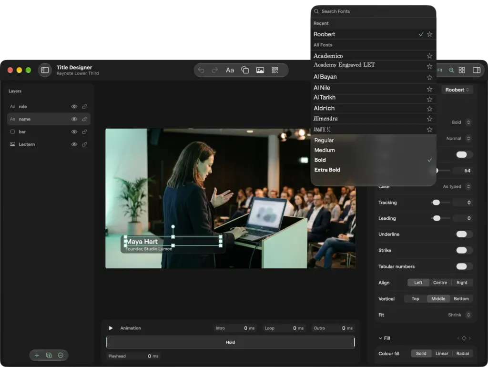Add text with the Aa tool
Screen dimensions: 488x367
pos(230,70)
